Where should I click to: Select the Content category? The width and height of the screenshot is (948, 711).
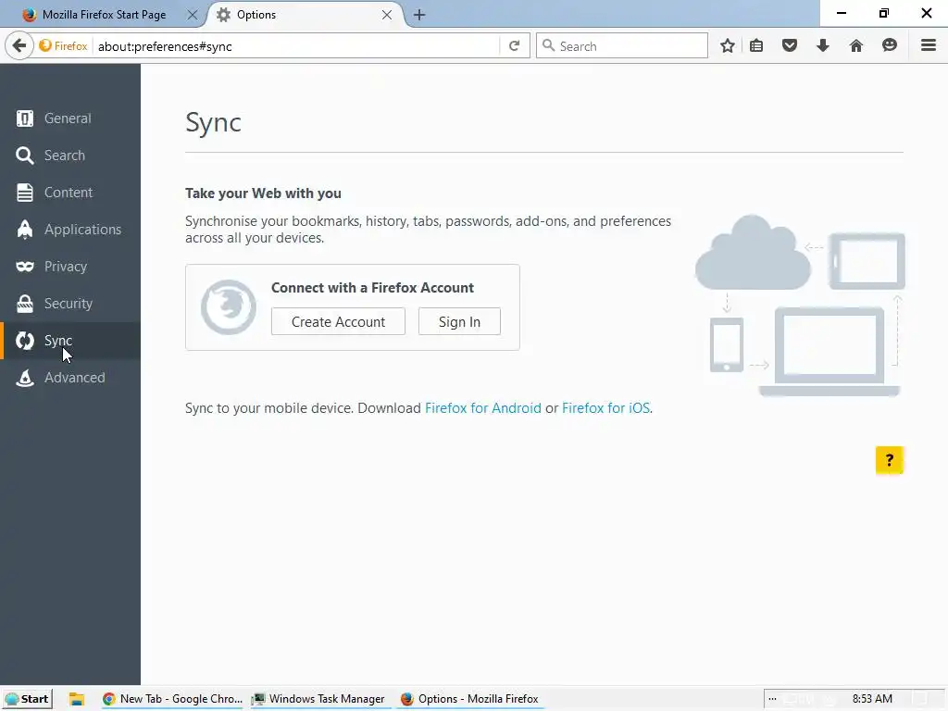coord(70,193)
